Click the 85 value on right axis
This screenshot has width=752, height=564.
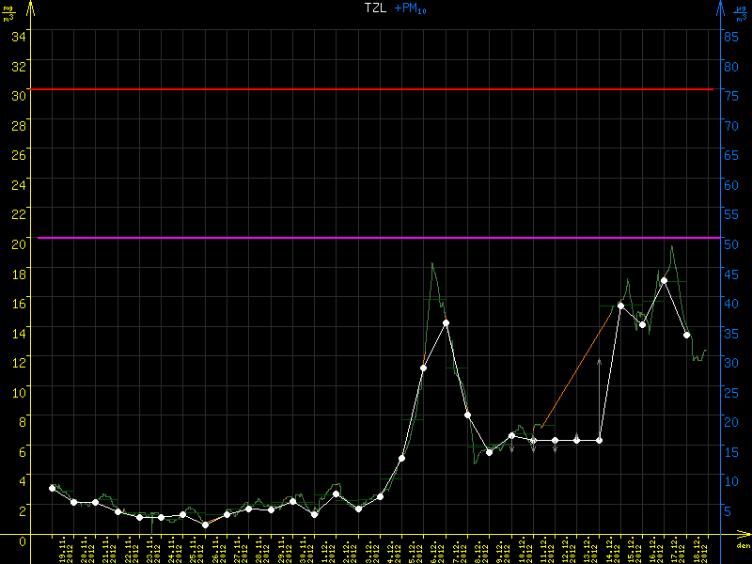(x=729, y=36)
